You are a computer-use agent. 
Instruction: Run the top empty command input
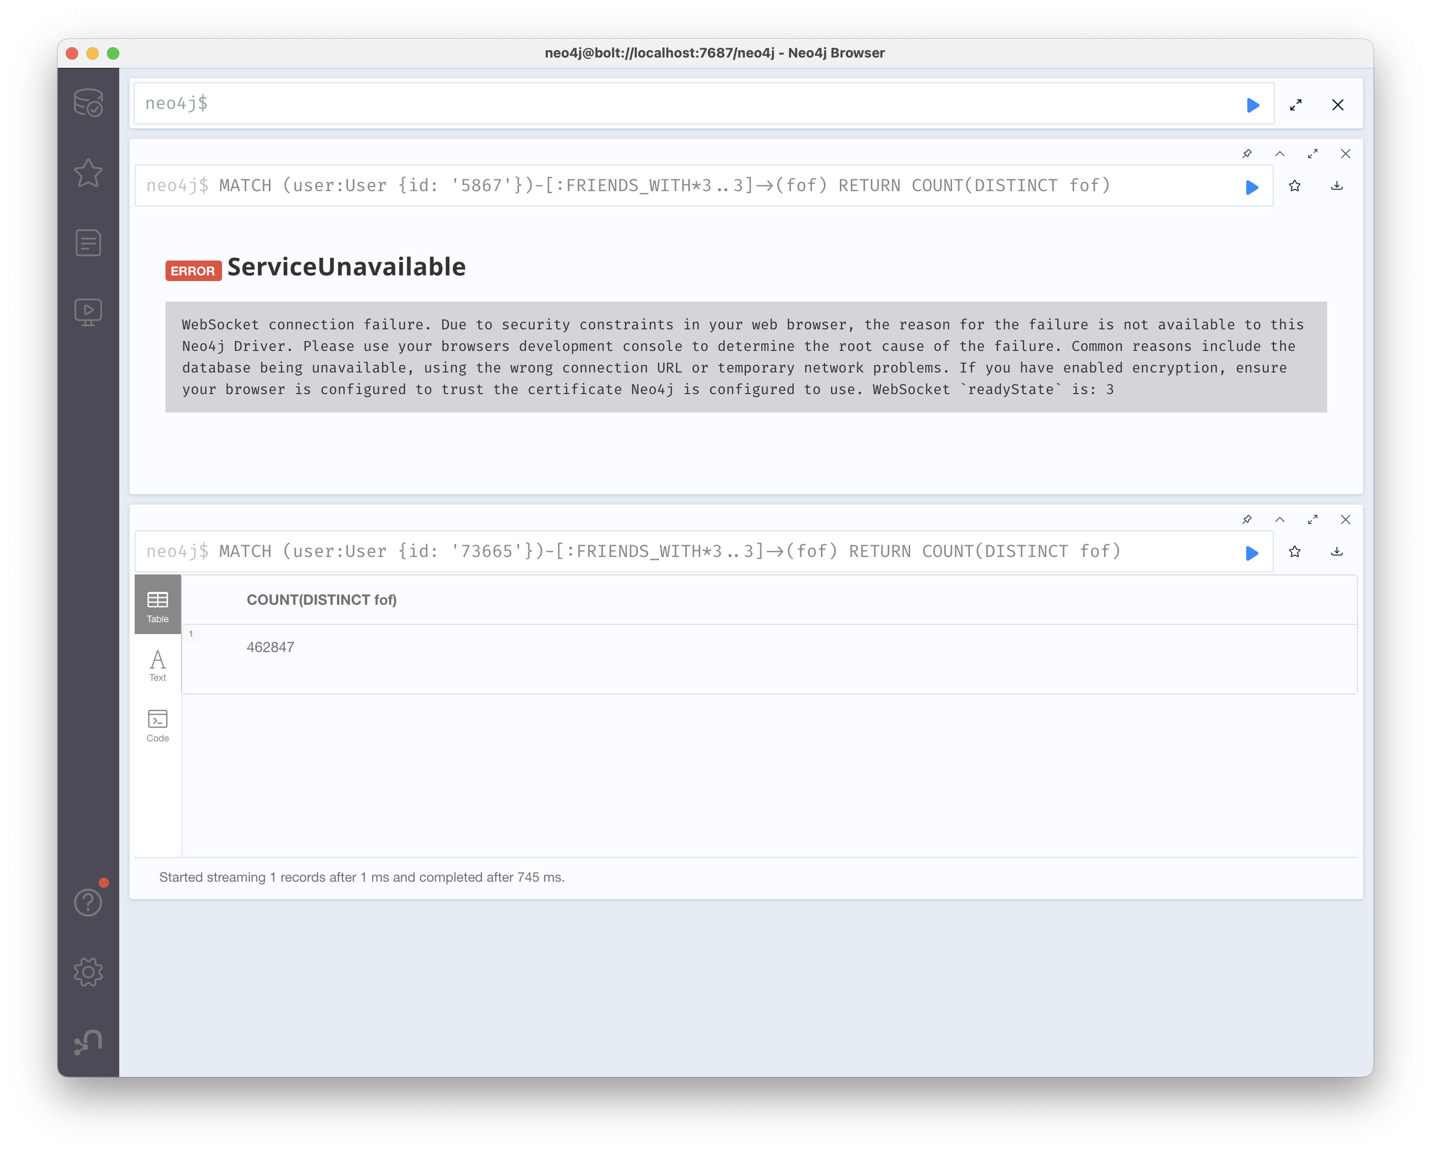(x=1252, y=104)
